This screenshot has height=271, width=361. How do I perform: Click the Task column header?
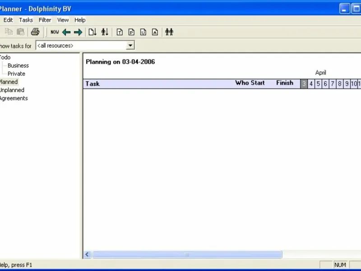[x=93, y=84]
